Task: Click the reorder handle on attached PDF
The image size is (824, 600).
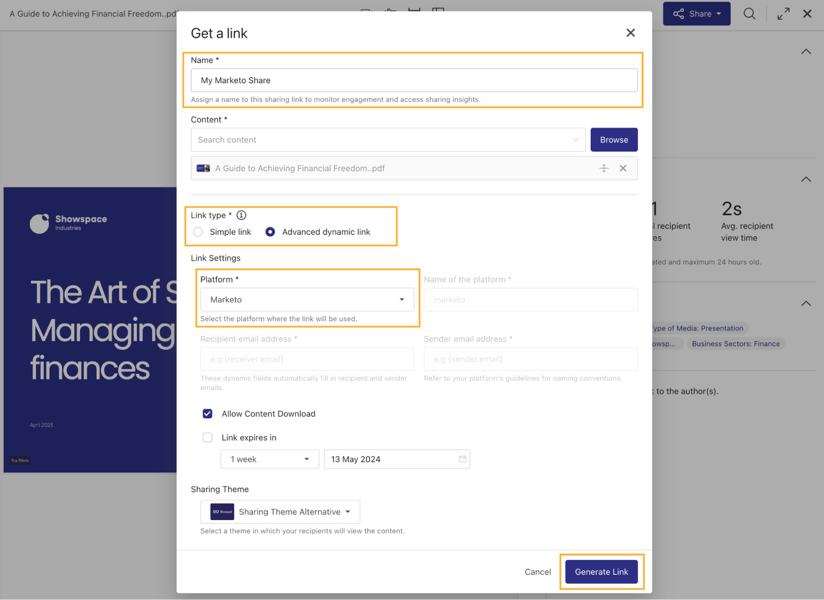Action: [x=604, y=168]
